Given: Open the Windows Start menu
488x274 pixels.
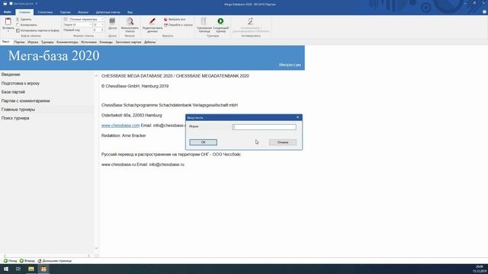Looking at the screenshot, I should pyautogui.click(x=6, y=269).
